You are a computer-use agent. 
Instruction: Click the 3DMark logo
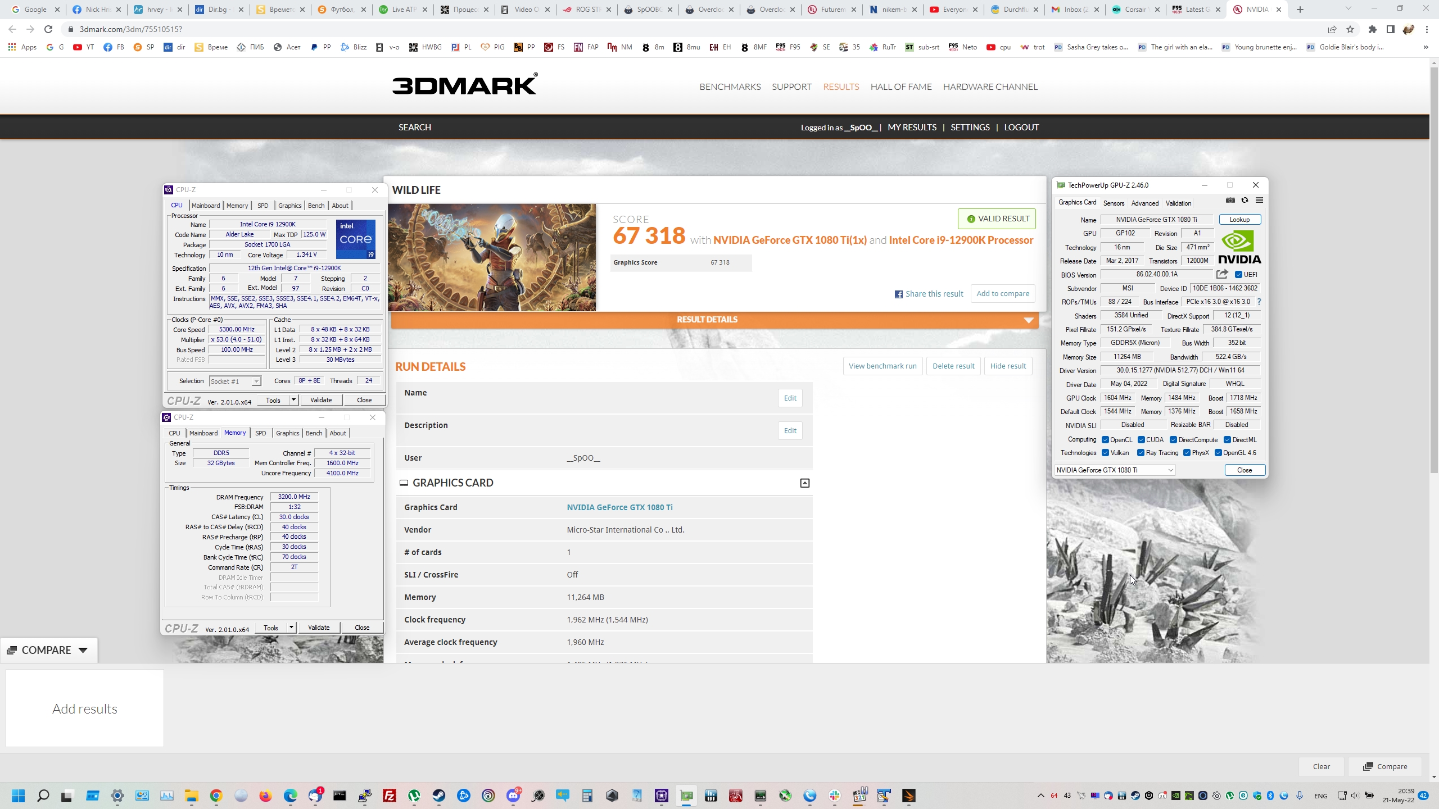465,84
